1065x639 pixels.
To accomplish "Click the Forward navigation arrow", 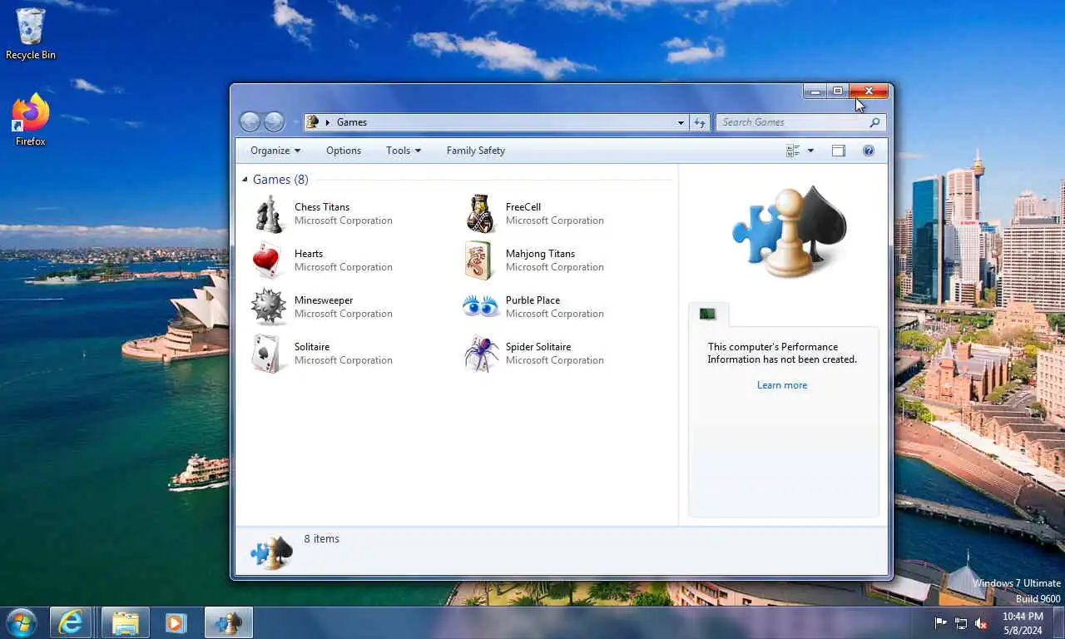I will pos(274,122).
